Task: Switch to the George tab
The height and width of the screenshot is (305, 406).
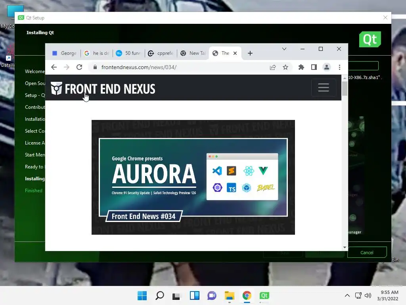Action: click(x=64, y=53)
